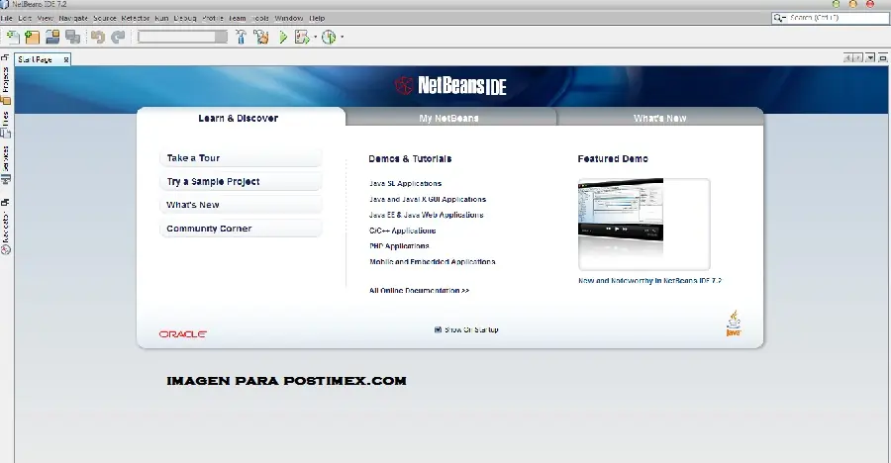Open the Services sidebar panel
The height and width of the screenshot is (463, 891).
point(6,165)
